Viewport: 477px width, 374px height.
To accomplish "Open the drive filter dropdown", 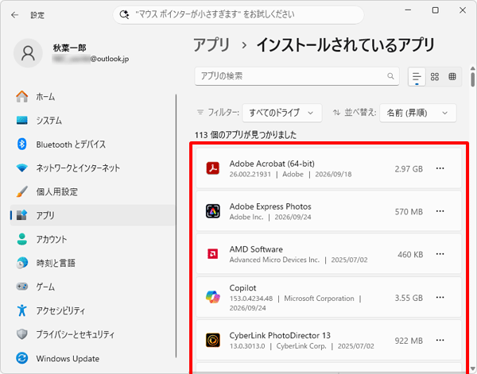I will (282, 113).
